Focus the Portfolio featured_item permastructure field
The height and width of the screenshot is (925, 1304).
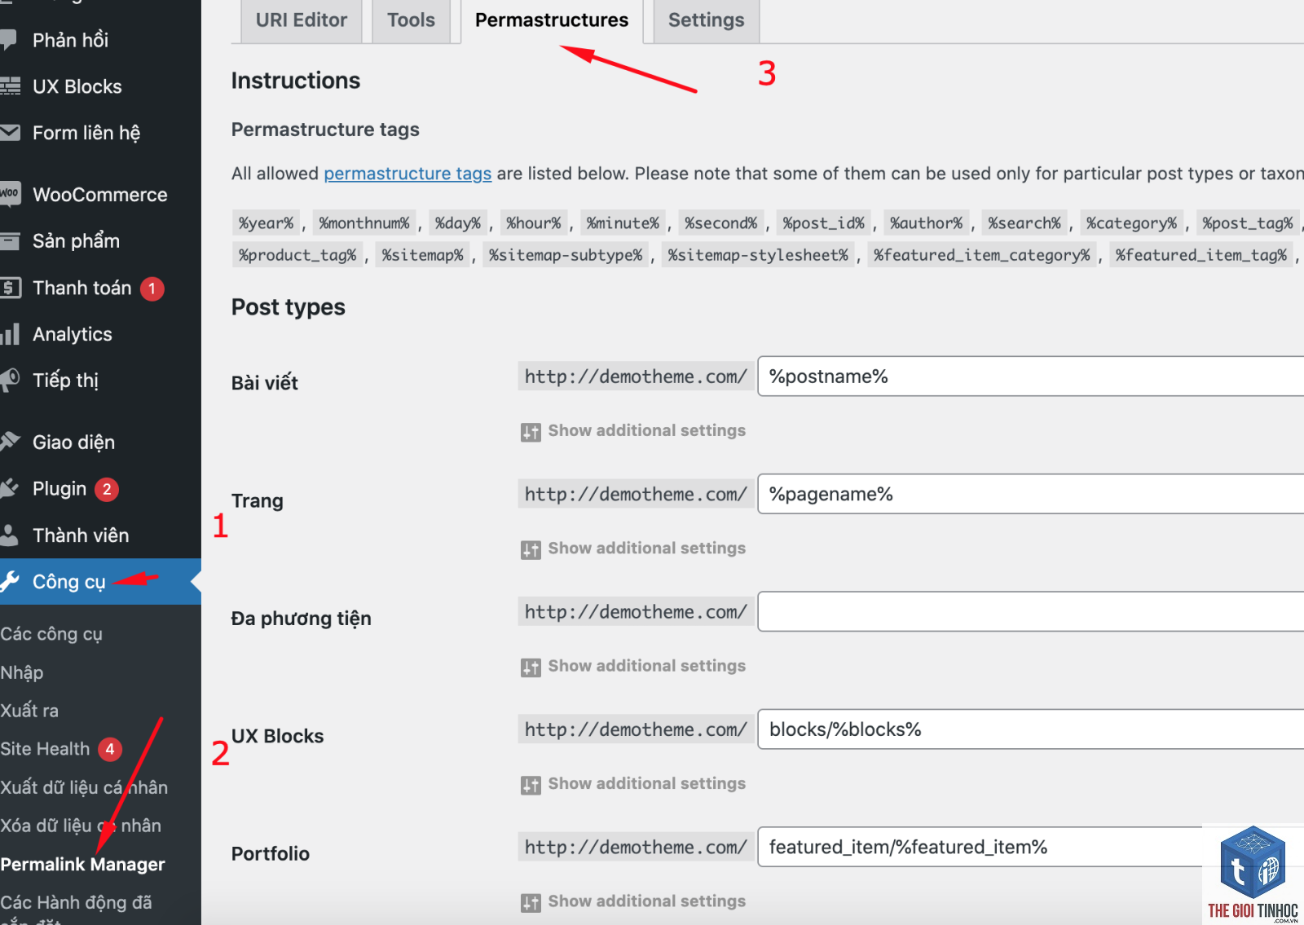1031,847
